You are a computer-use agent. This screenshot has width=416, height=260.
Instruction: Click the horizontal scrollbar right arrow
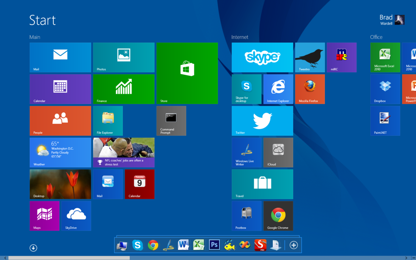[406, 258]
